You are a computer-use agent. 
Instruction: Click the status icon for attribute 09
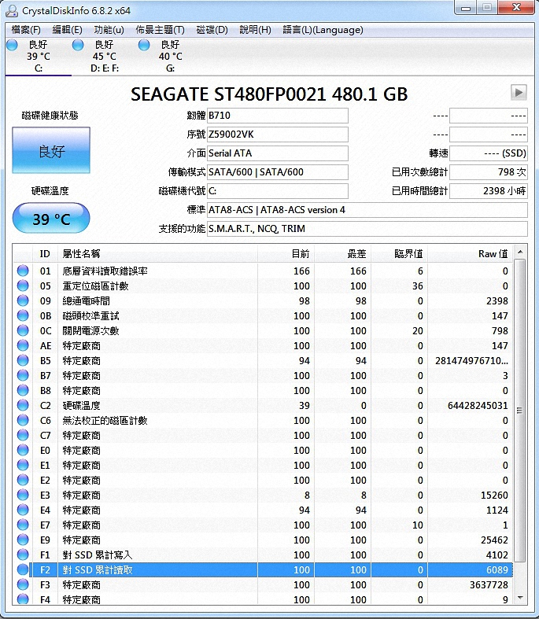click(23, 300)
